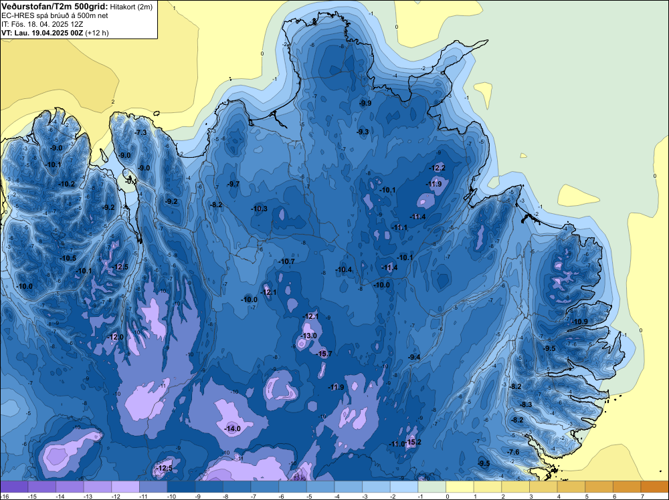Screen dimensions: 669x500
Task: Click orange legend swatch right of 7
Action: 655,487
